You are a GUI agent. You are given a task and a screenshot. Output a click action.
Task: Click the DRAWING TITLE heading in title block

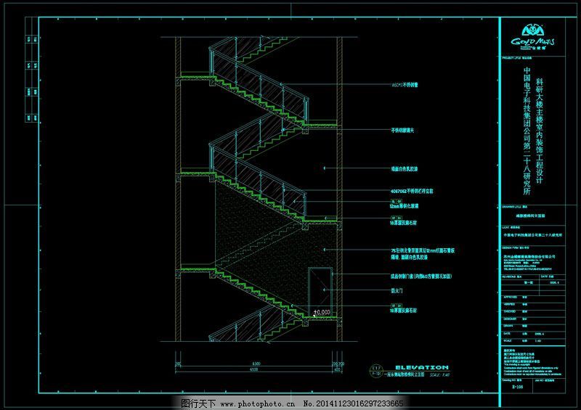[515, 207]
